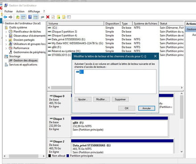Viewport: 196px width, 164px height.
Task: Click the drive icon next to Disque 1
Action: point(51,119)
